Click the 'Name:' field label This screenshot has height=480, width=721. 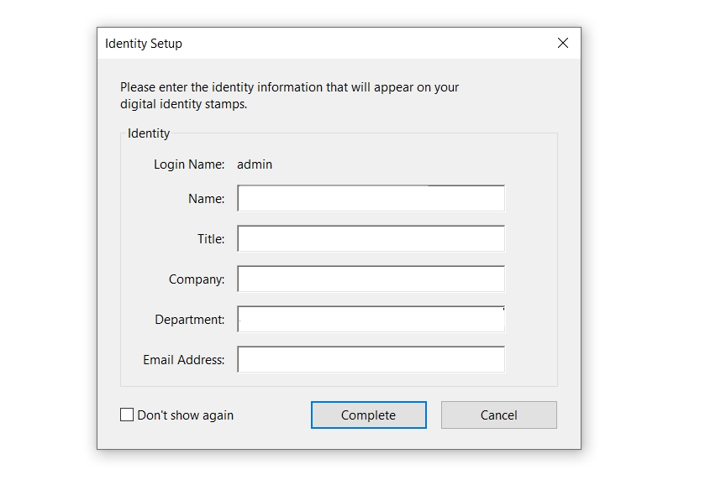point(207,199)
